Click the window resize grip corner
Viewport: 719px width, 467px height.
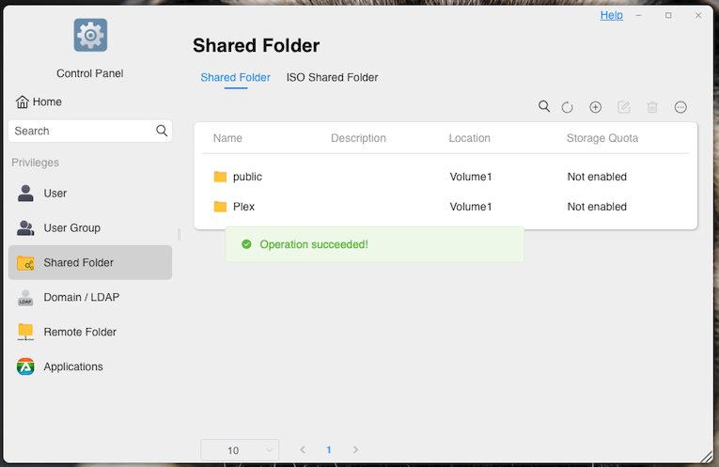pos(707,456)
